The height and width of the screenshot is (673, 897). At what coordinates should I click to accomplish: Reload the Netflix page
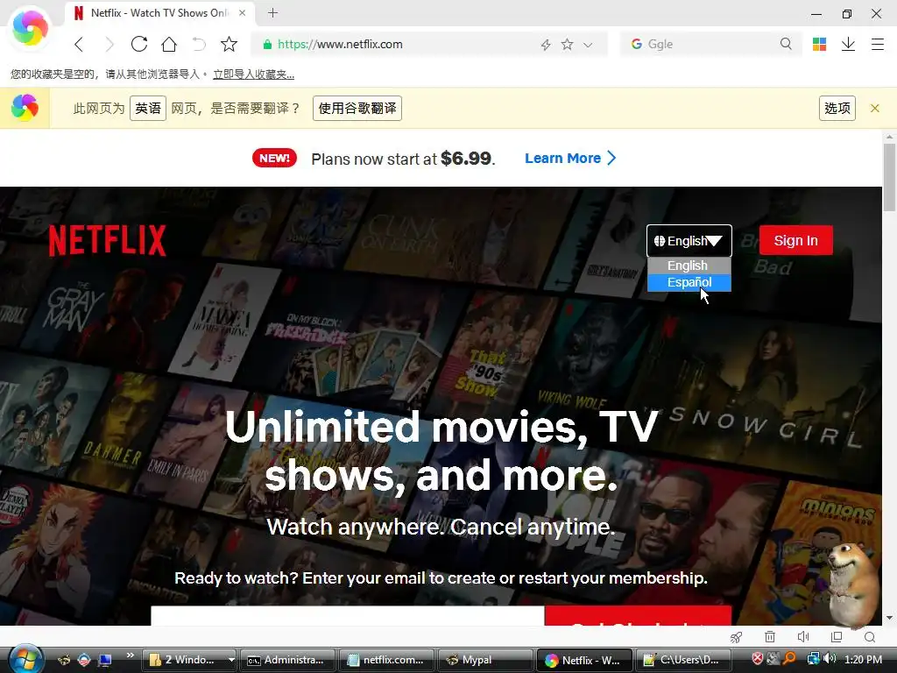pyautogui.click(x=139, y=44)
